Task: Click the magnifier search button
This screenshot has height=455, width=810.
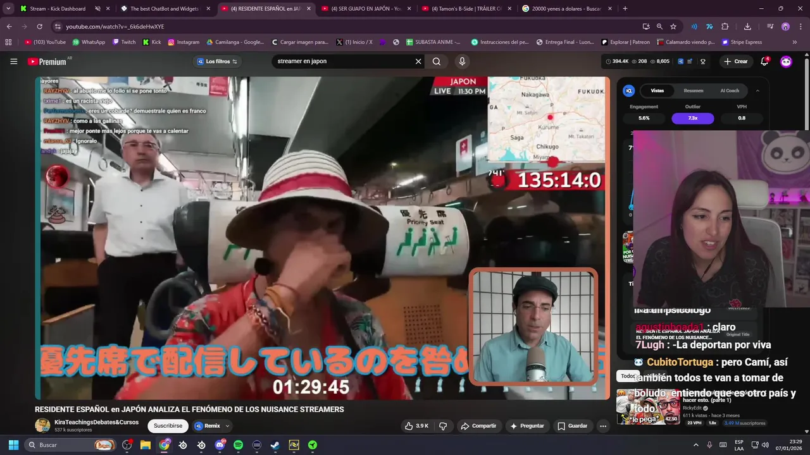Action: 437,61
